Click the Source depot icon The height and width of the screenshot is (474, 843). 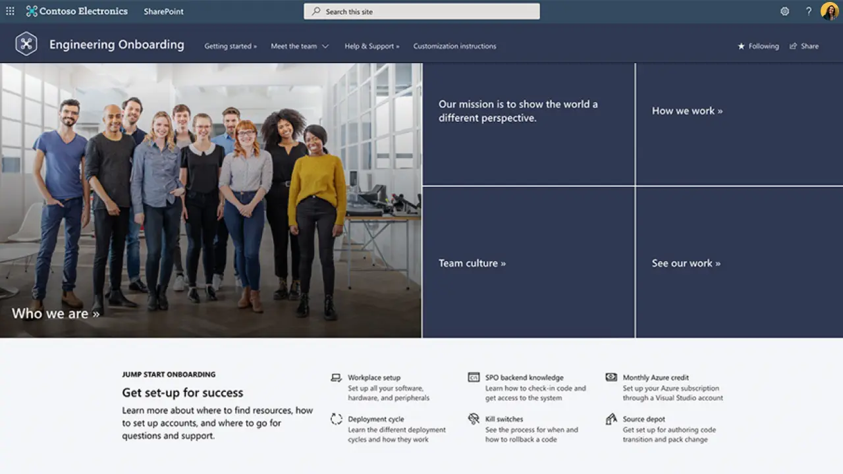coord(611,419)
